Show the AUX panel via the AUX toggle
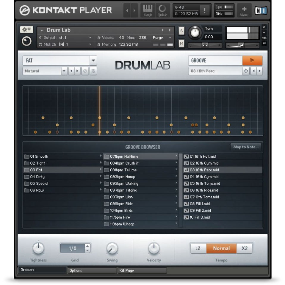This screenshot has width=285, height=285. pyautogui.click(x=264, y=37)
